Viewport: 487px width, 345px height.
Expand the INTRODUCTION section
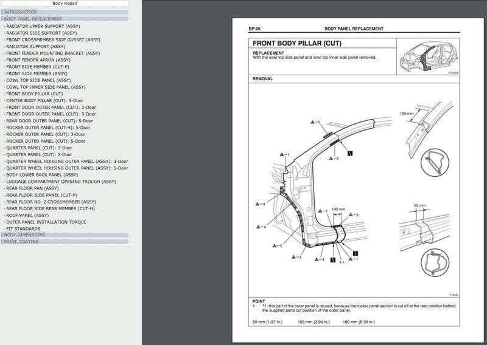tap(21, 12)
